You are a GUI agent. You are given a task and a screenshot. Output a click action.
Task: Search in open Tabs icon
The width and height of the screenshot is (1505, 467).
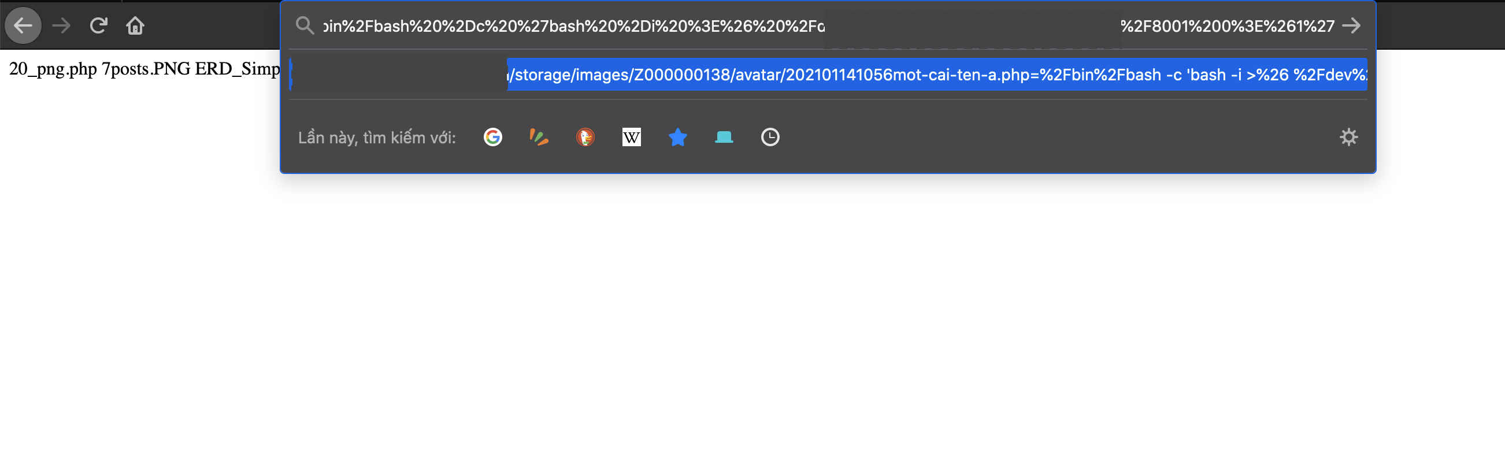(x=723, y=138)
